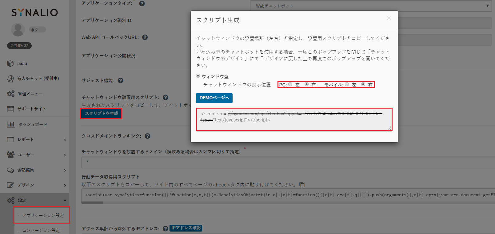Select the ウィンドウ型 radio button
The width and height of the screenshot is (495, 234).
click(198, 76)
